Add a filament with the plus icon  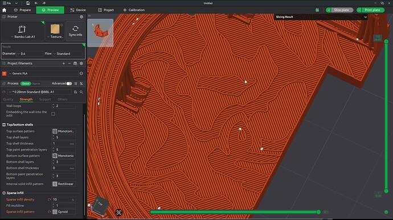point(64,63)
